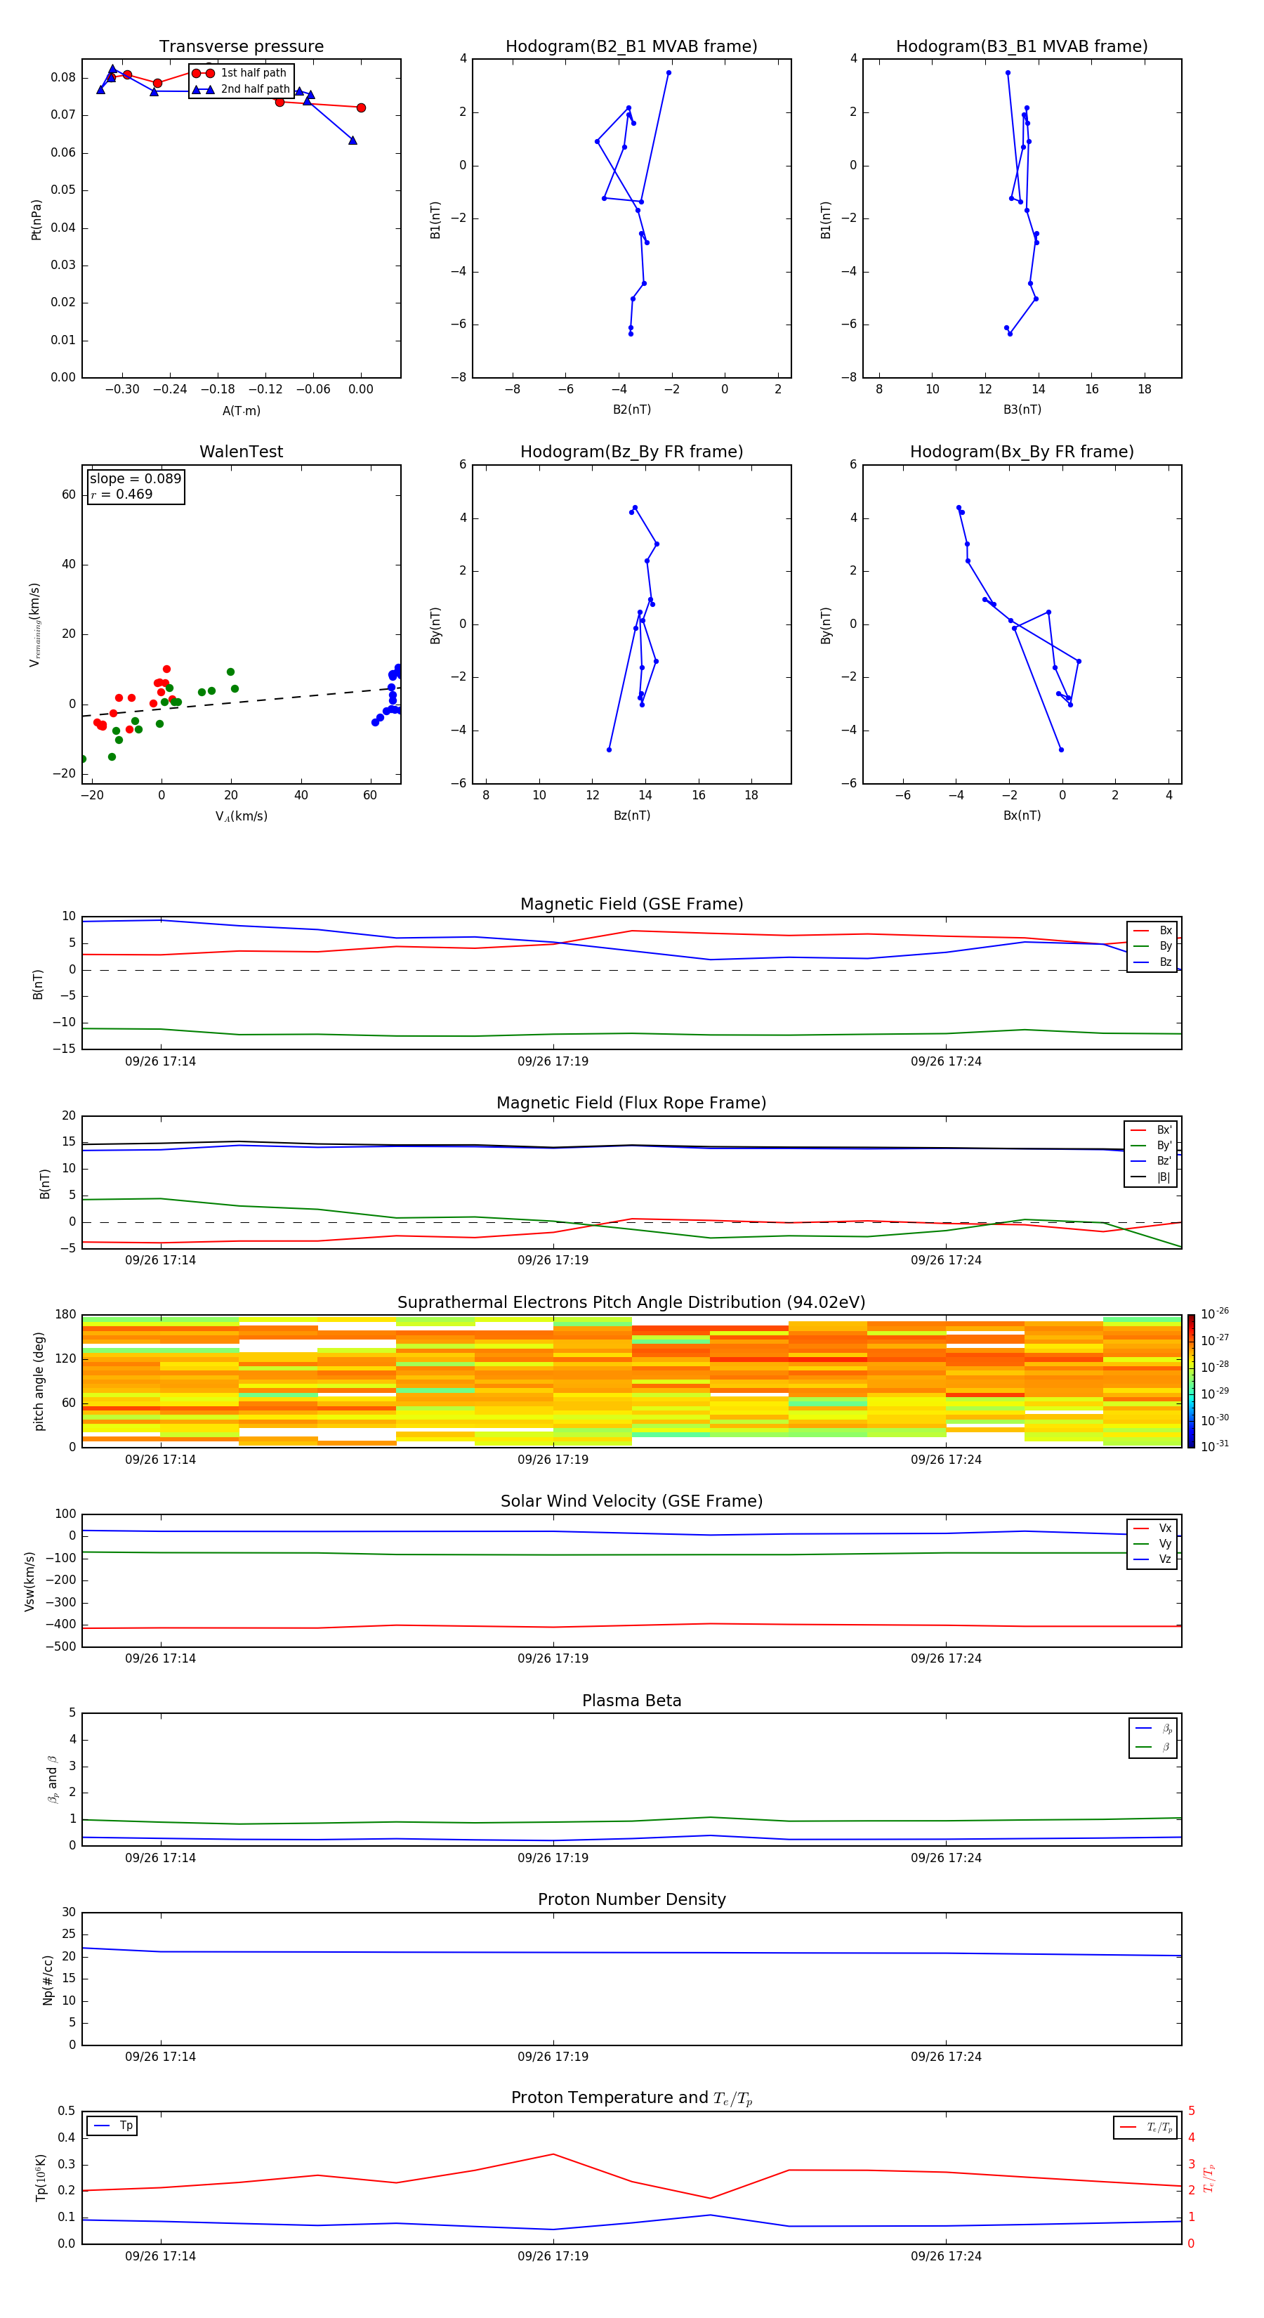
Task: Click the "Bz" entry in the GSE field legend
Action: (x=1153, y=962)
